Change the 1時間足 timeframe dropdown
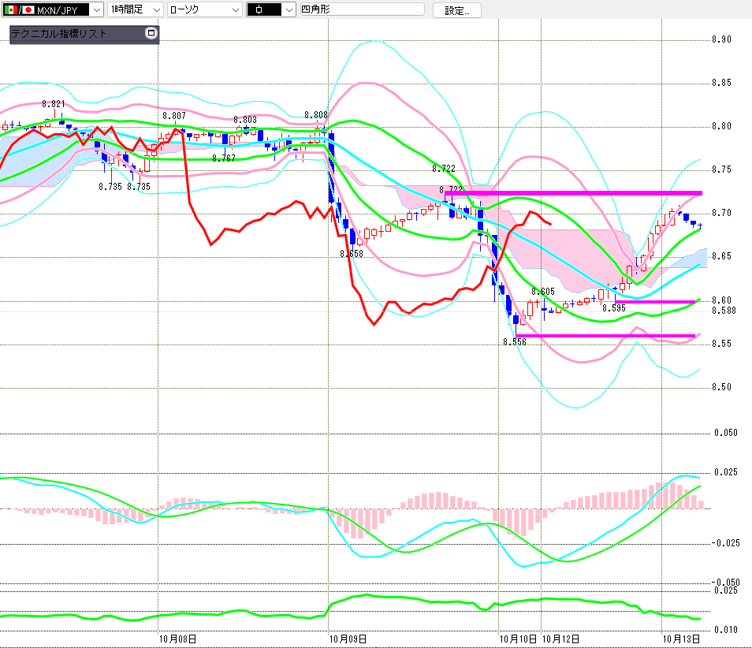This screenshot has height=648, width=752. tap(136, 9)
